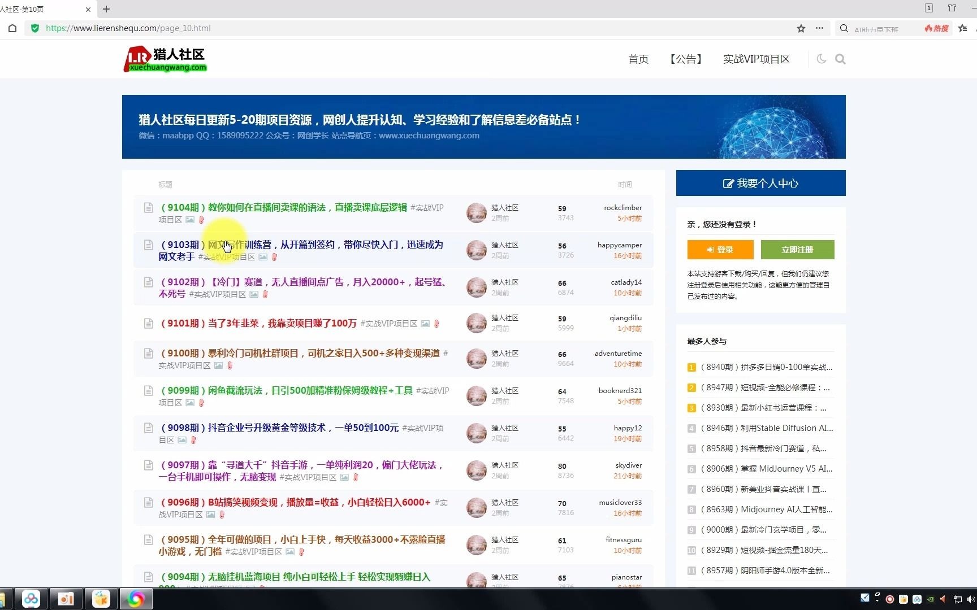Open the 【公告】 menu item
The height and width of the screenshot is (610, 977).
tap(686, 59)
